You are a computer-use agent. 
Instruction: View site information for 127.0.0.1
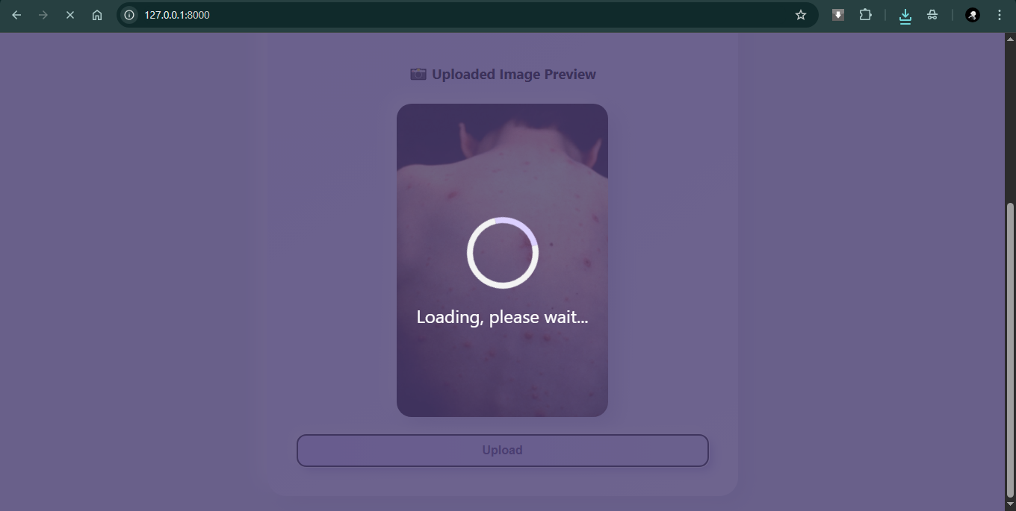(130, 15)
